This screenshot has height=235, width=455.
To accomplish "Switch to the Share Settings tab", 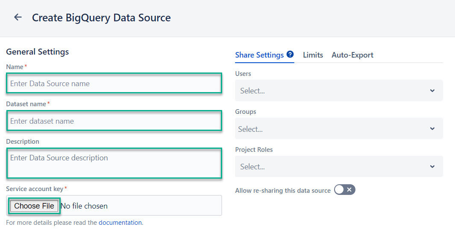I will click(259, 55).
